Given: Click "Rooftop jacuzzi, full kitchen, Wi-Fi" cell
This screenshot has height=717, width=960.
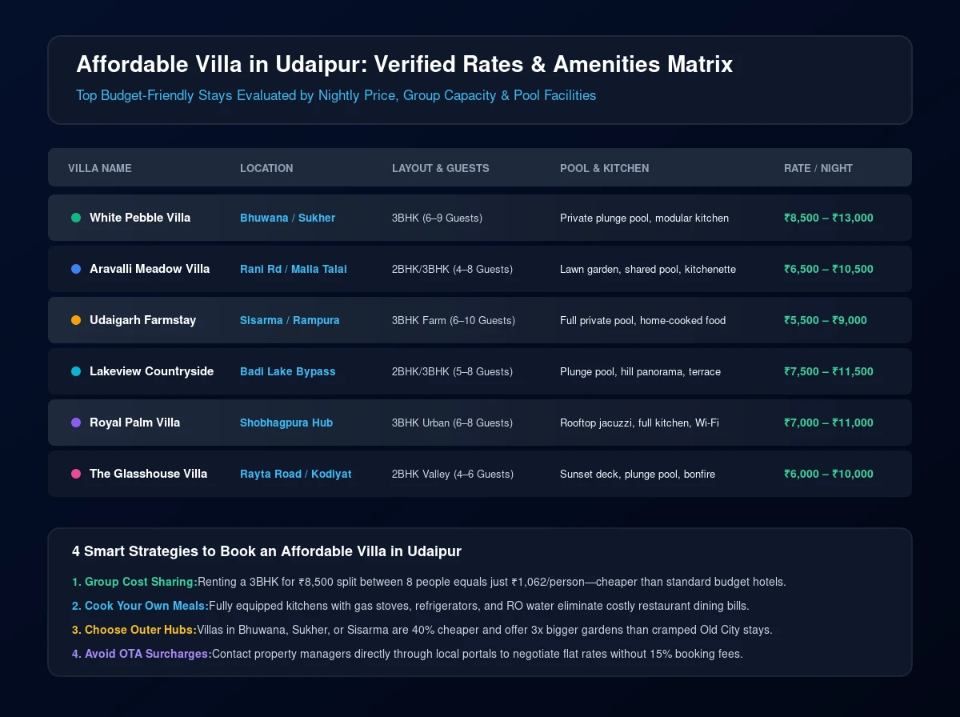Looking at the screenshot, I should point(640,423).
